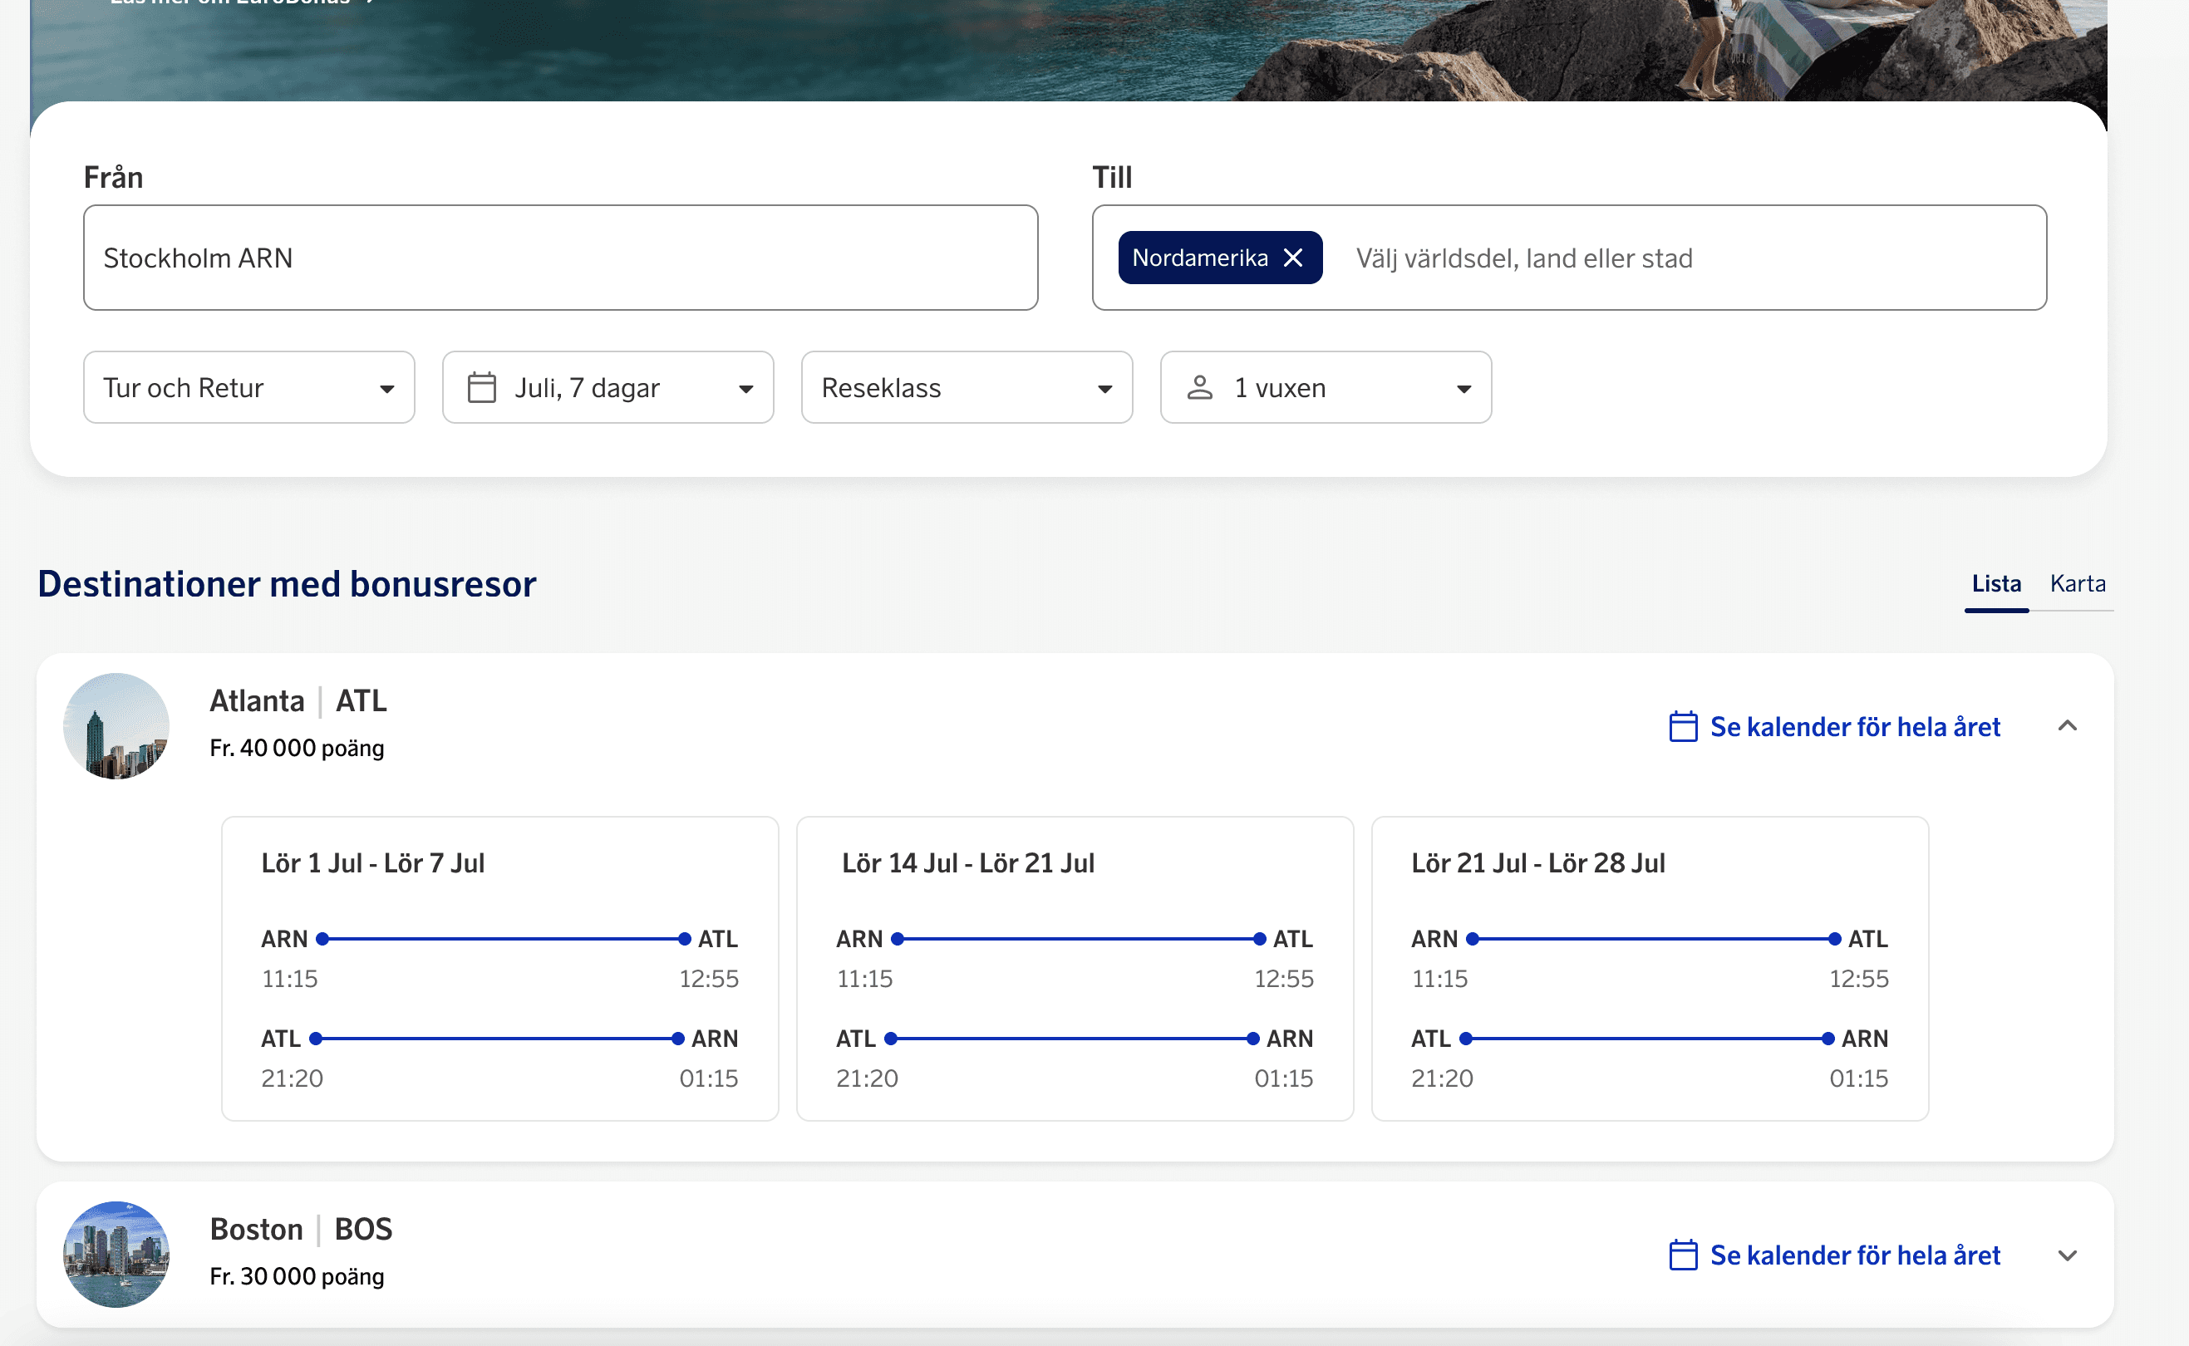The image size is (2189, 1346).
Task: Open Atlanta's Se kalender för hela året
Action: (1854, 726)
